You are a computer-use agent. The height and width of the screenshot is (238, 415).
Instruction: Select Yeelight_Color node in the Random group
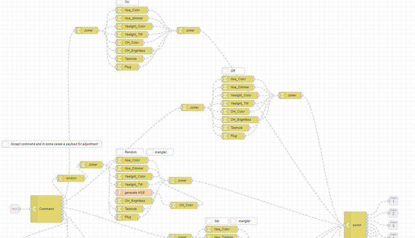[134, 176]
